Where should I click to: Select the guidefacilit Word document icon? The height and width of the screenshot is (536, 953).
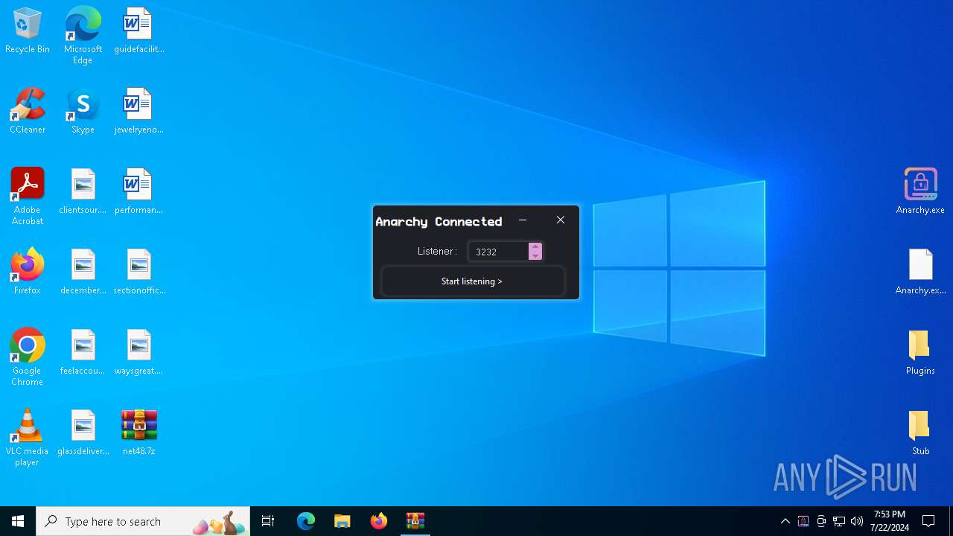tap(138, 31)
